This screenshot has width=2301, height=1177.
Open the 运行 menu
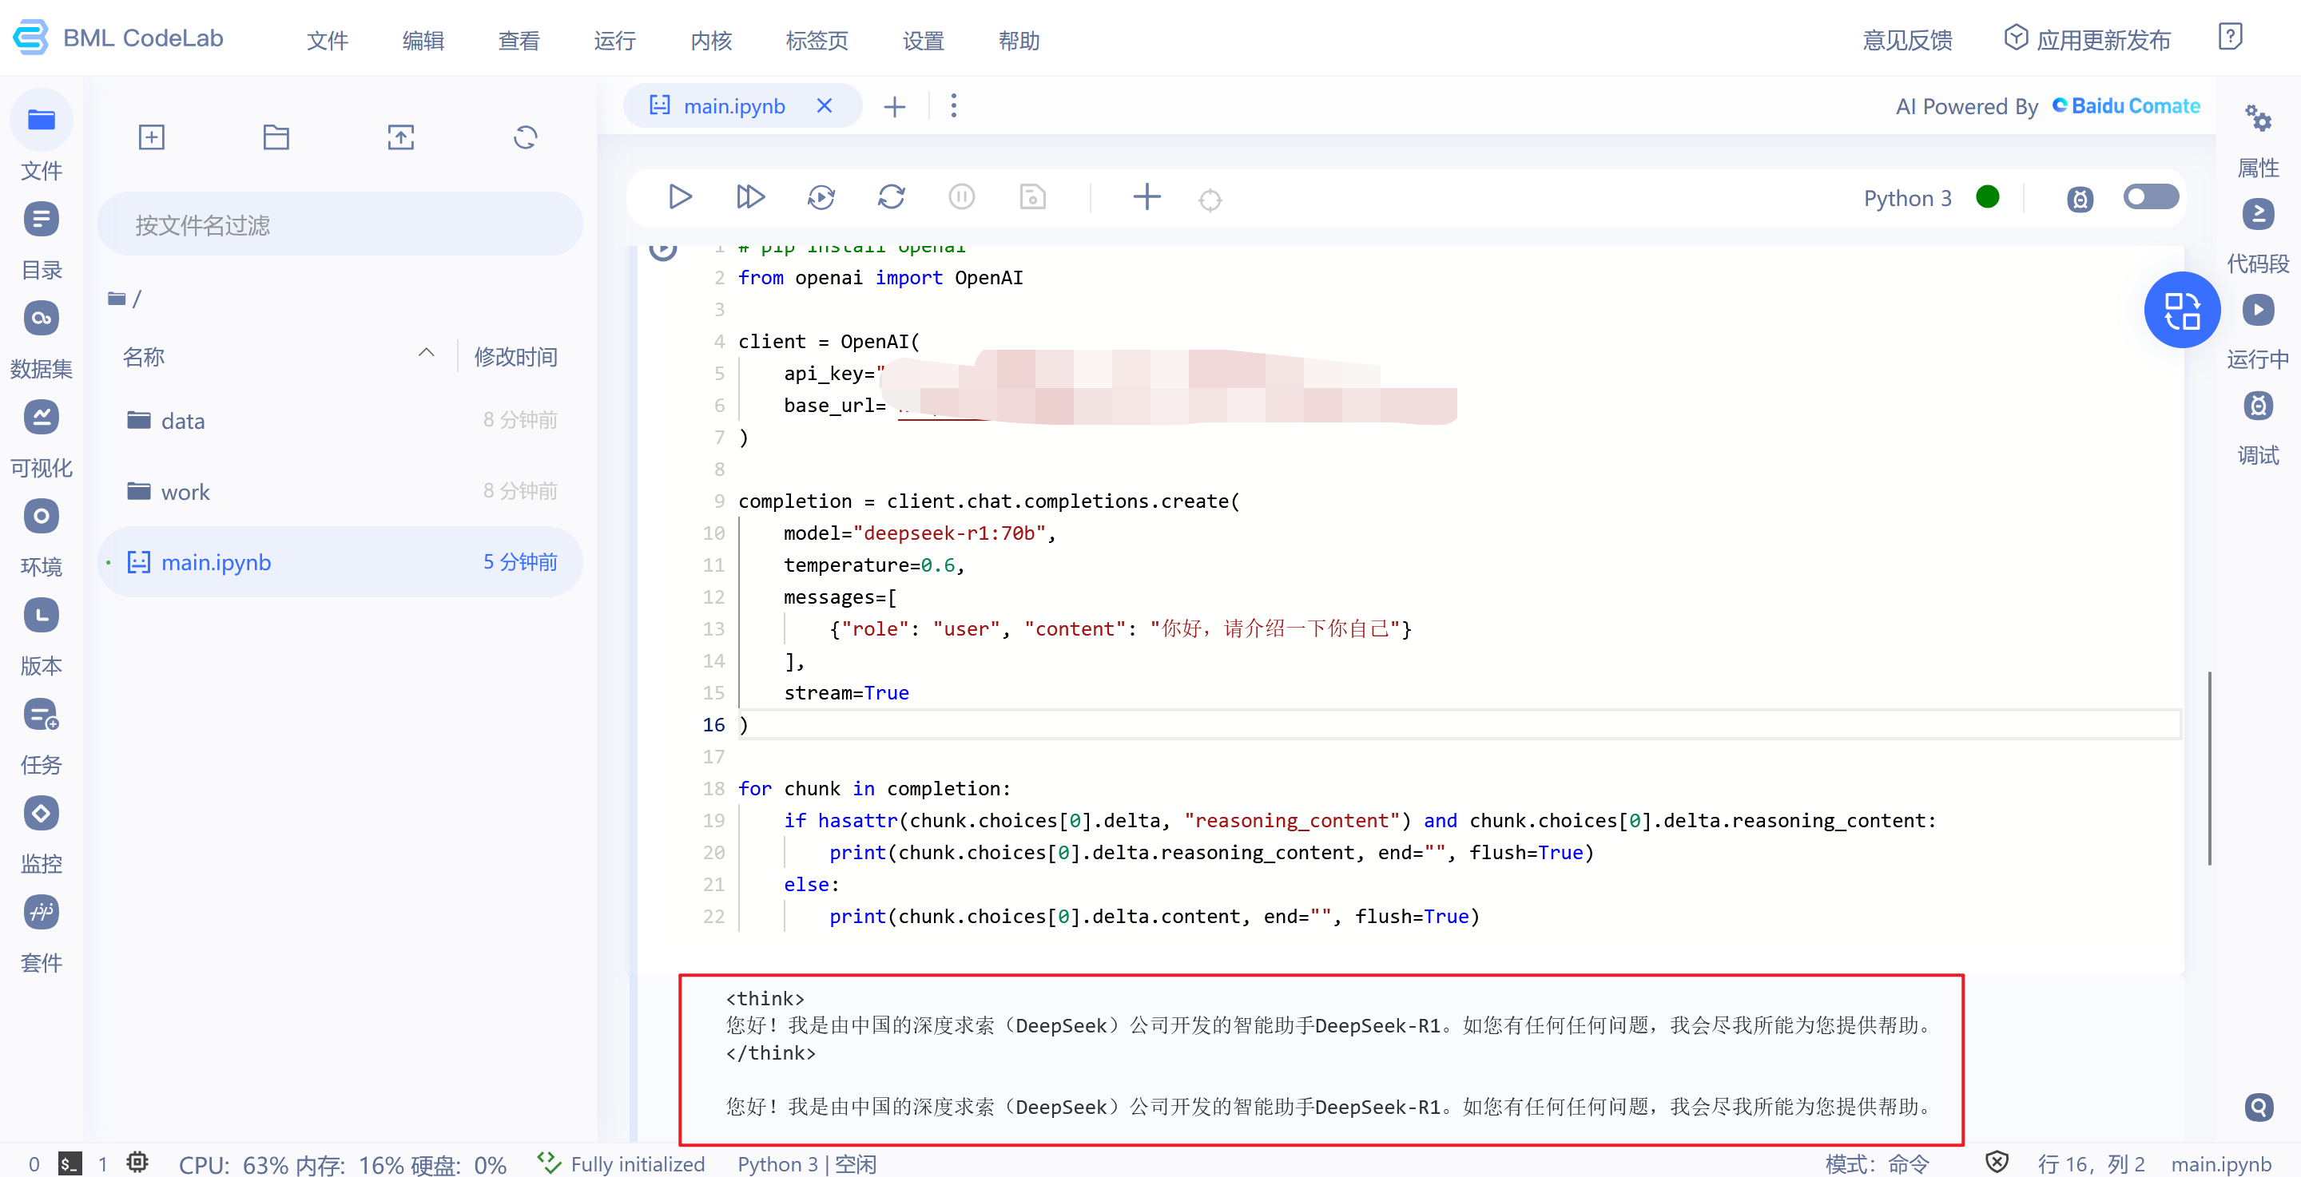(614, 40)
